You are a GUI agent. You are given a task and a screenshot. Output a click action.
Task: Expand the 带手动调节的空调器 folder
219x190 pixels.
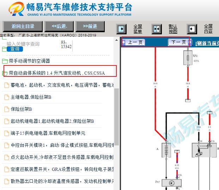pyautogui.click(x=29, y=61)
